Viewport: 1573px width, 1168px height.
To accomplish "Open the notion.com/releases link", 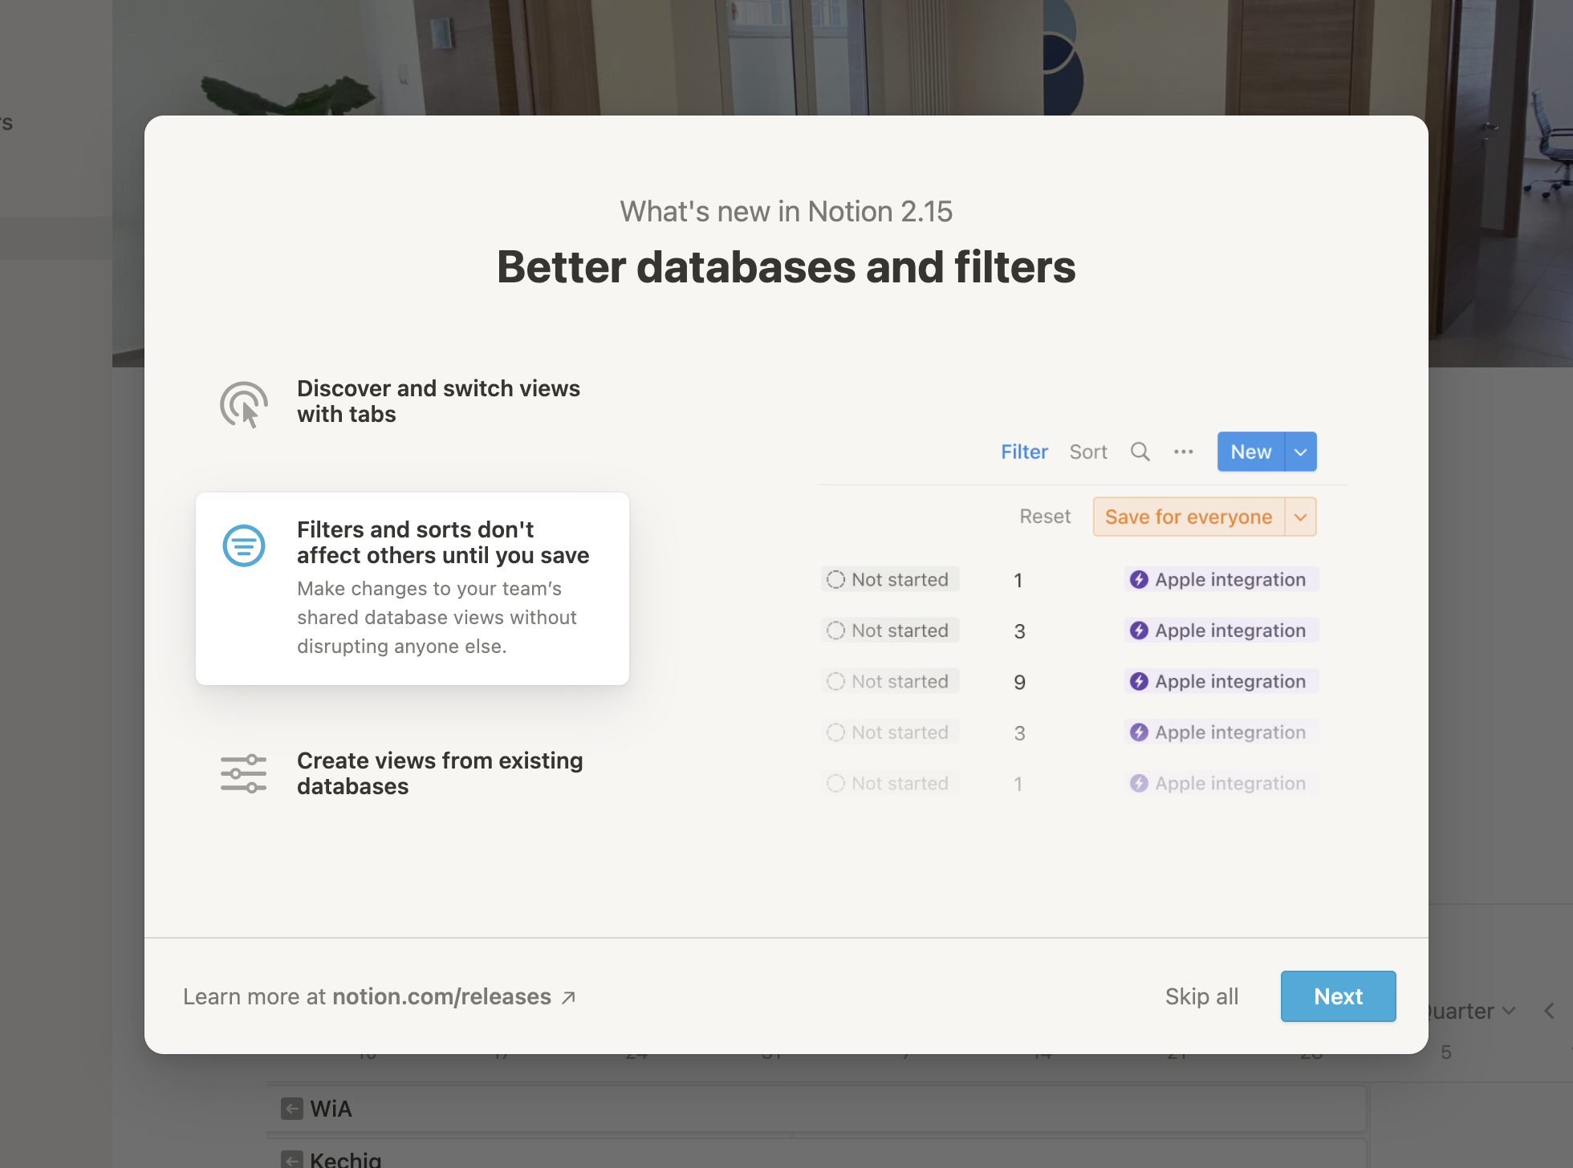I will click(x=441, y=996).
